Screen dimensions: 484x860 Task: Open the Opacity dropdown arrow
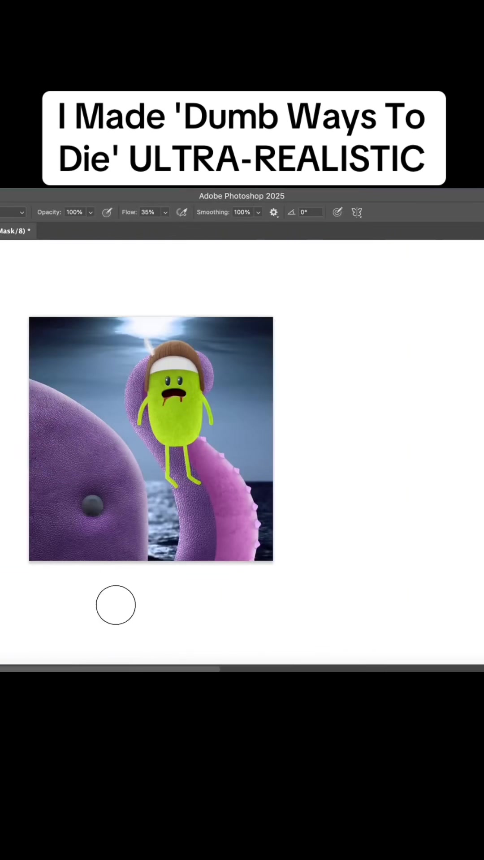point(91,212)
